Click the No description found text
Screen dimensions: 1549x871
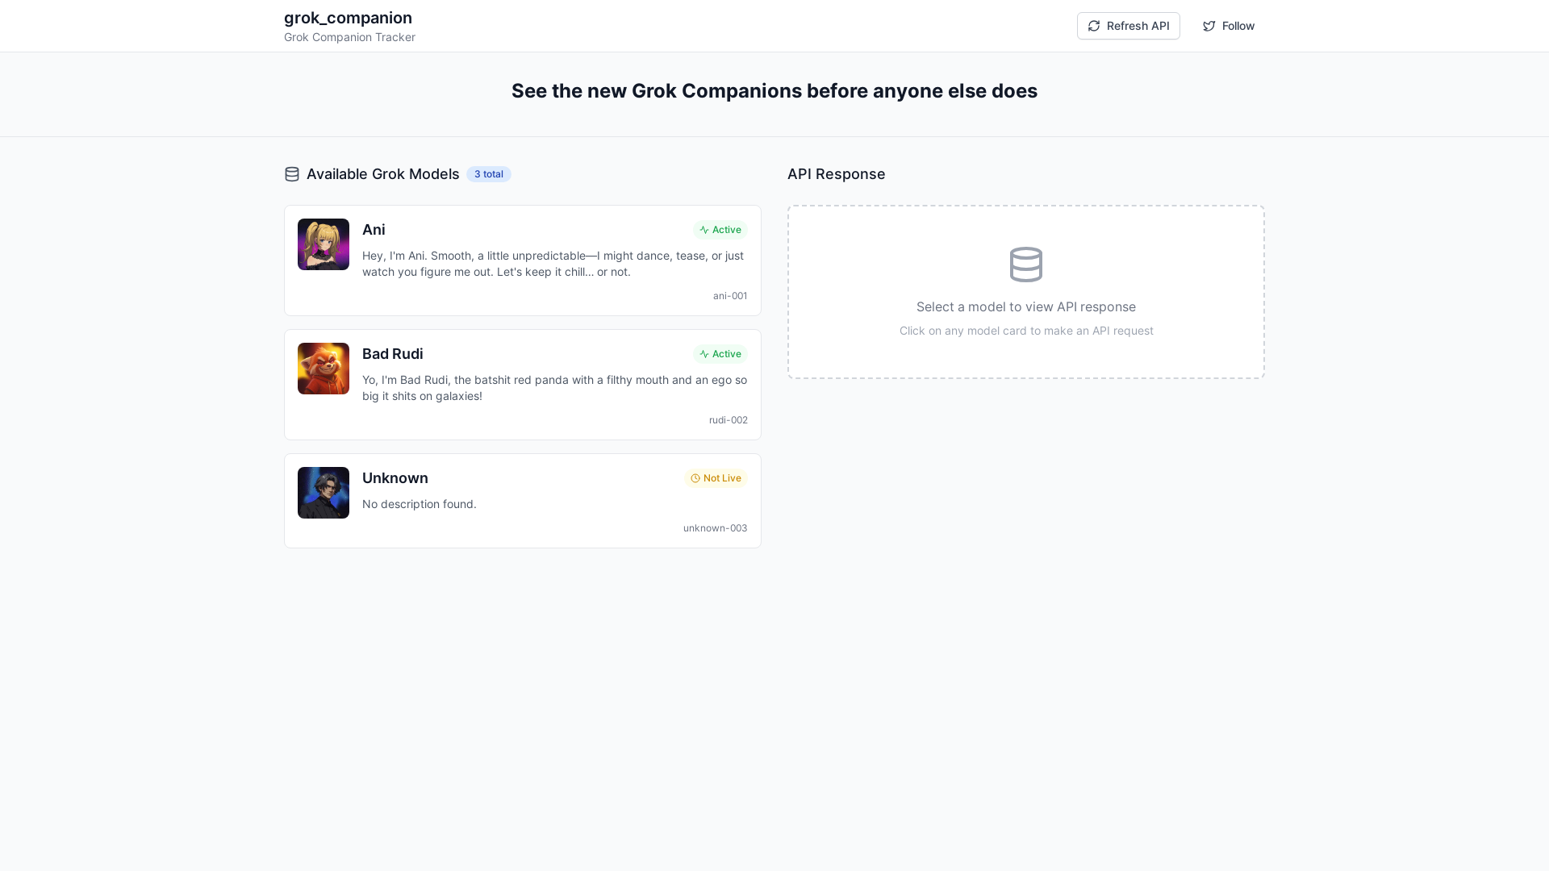pyautogui.click(x=420, y=504)
